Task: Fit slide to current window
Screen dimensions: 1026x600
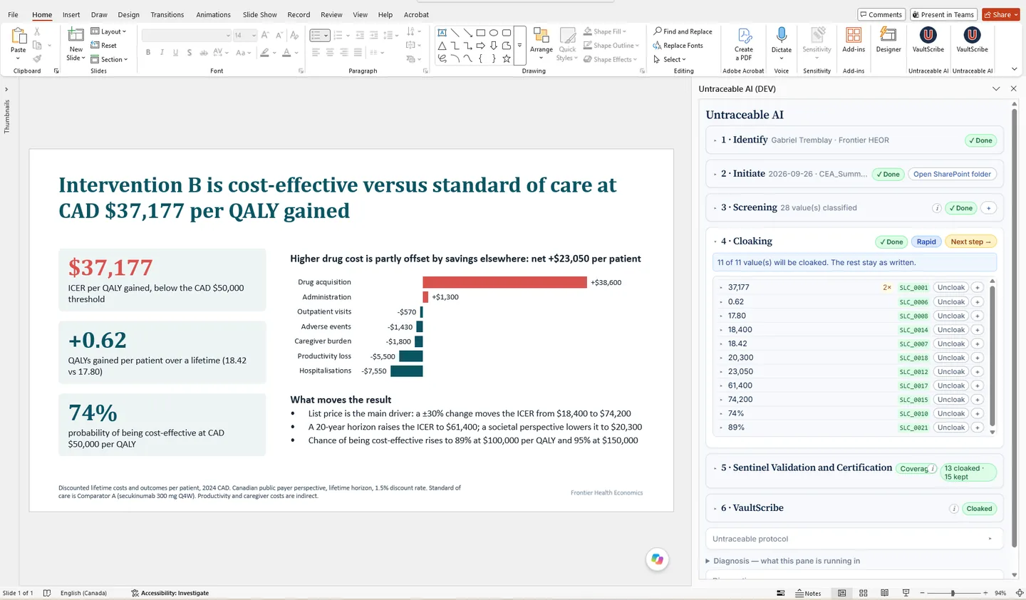Action: tap(1020, 593)
